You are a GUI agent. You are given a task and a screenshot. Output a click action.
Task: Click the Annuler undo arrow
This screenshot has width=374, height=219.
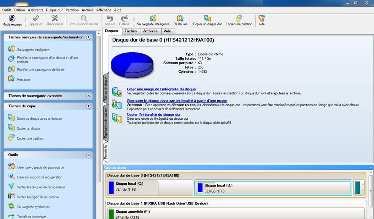(x=110, y=18)
